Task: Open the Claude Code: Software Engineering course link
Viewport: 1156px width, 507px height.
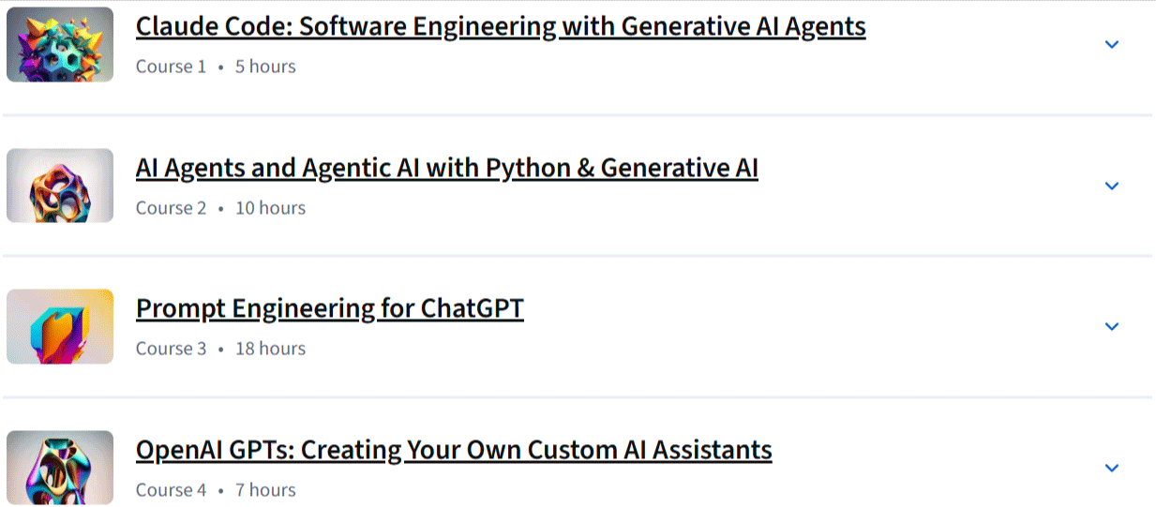Action: coord(501,27)
